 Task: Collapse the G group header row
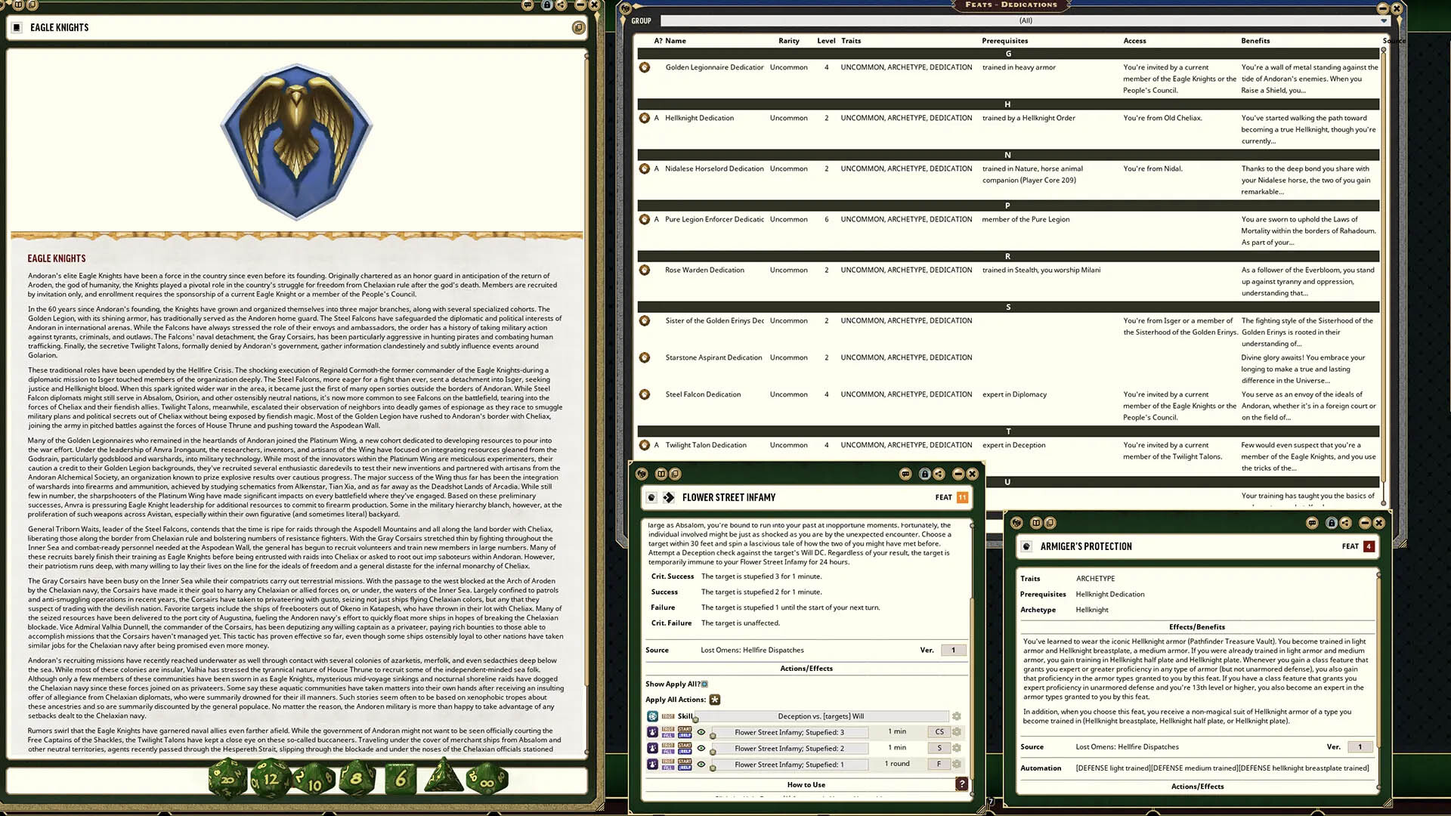click(x=1007, y=54)
